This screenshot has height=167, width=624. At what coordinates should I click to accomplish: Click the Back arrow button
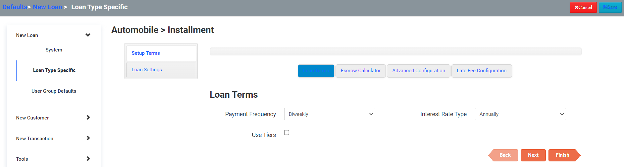pyautogui.click(x=503, y=155)
